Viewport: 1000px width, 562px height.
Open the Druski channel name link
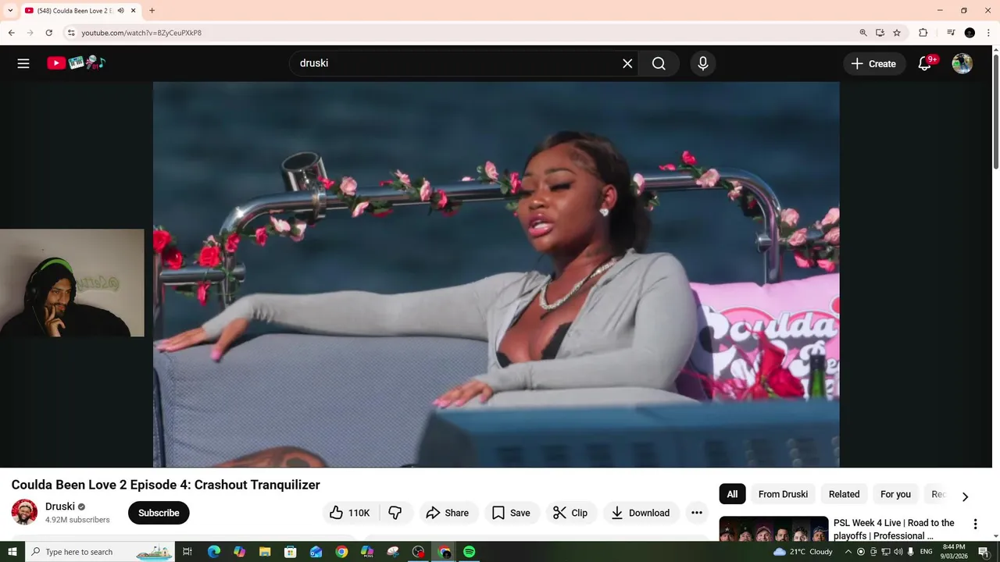(60, 507)
